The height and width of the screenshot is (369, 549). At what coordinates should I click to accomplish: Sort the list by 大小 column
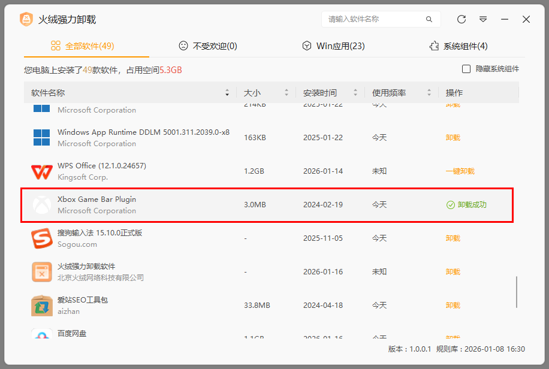(286, 92)
